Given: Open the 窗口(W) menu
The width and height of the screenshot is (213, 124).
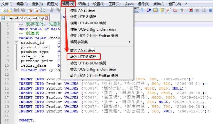Looking at the screenshot, I should [x=175, y=4].
